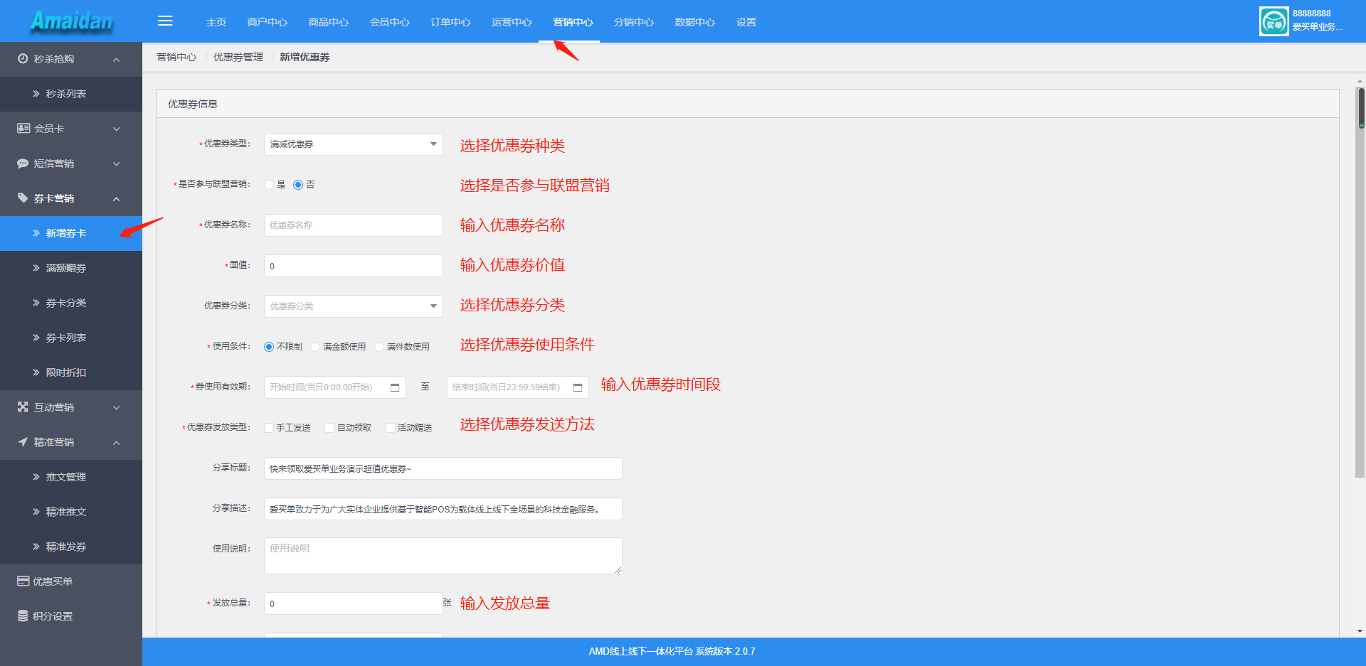Screen dimensions: 1366x666
Task: Check the 活动赠送 checkbox
Action: click(391, 428)
